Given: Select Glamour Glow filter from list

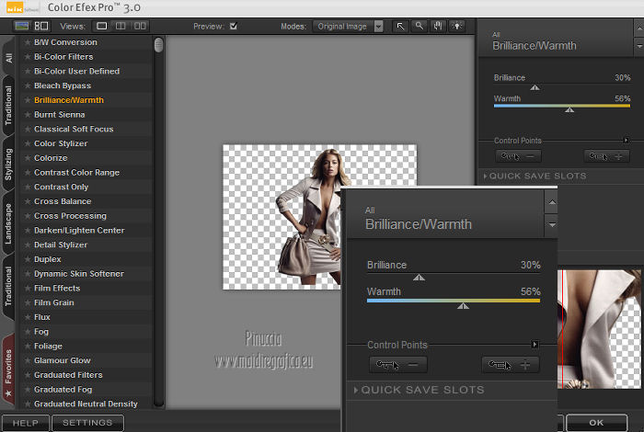Looking at the screenshot, I should pos(62,360).
